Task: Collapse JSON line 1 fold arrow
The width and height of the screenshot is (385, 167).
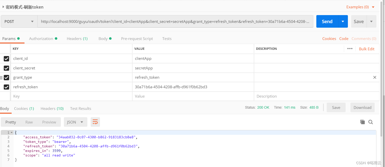Action: point(12,133)
